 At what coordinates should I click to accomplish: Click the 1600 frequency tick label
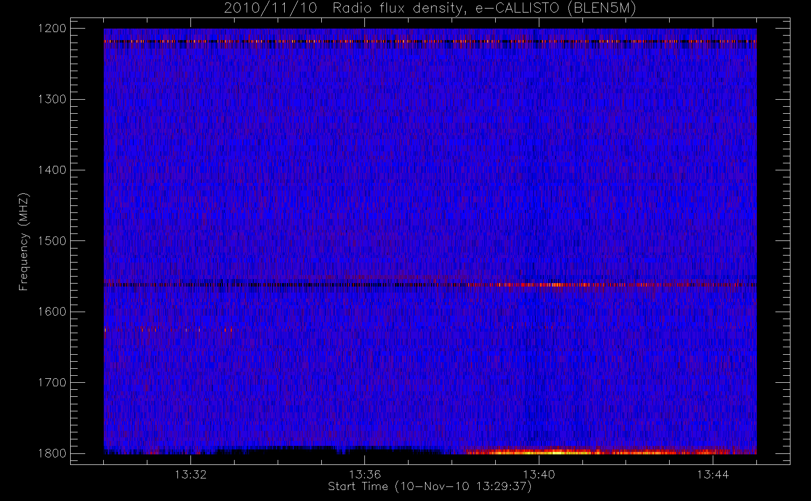pyautogui.click(x=52, y=312)
